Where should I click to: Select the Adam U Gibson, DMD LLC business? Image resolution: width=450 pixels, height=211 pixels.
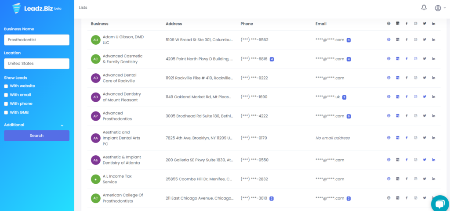[123, 40]
